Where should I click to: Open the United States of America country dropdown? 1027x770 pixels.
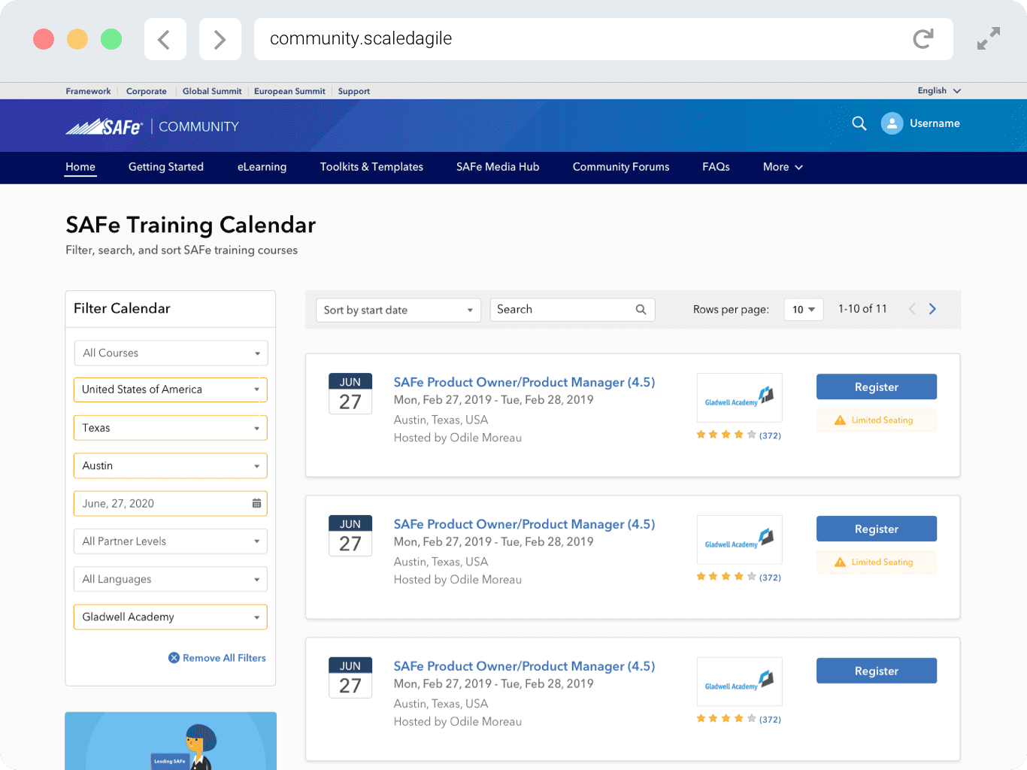pos(171,390)
